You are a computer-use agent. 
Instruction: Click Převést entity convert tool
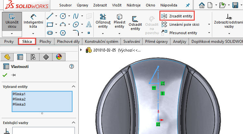[119, 21]
